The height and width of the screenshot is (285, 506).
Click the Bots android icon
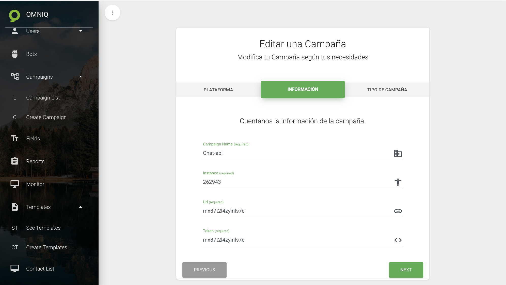point(15,54)
